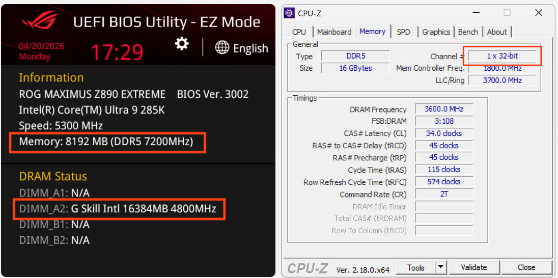Click the DIMM_B2 N/A entry
This screenshot has height=278, width=558.
tap(54, 240)
